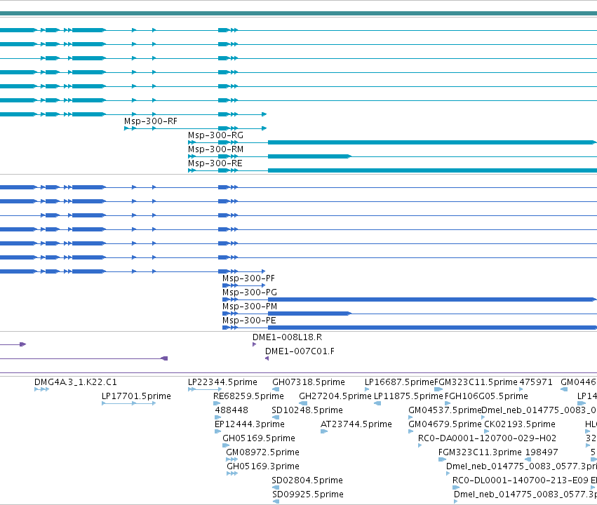The image size is (597, 505).
Task: Open the GH27204.5prime EST label
Action: (335, 396)
